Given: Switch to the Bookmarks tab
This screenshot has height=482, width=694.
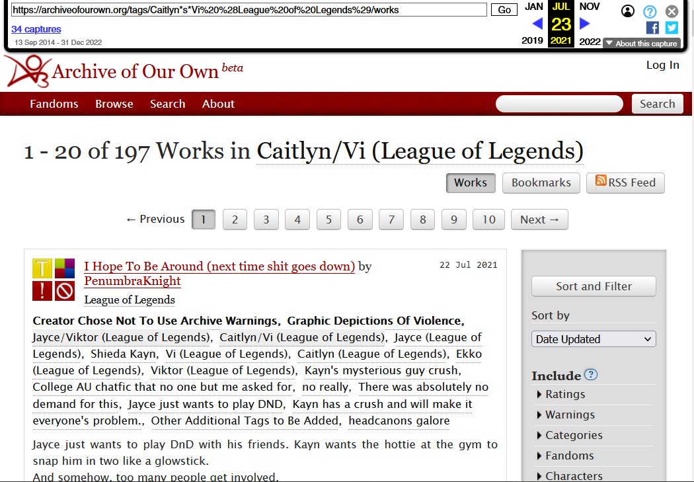Looking at the screenshot, I should pos(541,182).
